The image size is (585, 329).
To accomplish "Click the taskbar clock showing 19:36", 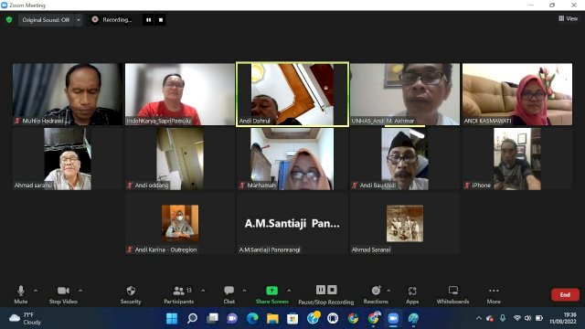I will coord(563,318).
